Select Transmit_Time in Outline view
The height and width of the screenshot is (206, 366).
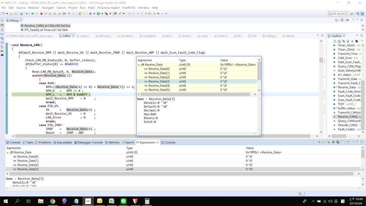pos(347,54)
